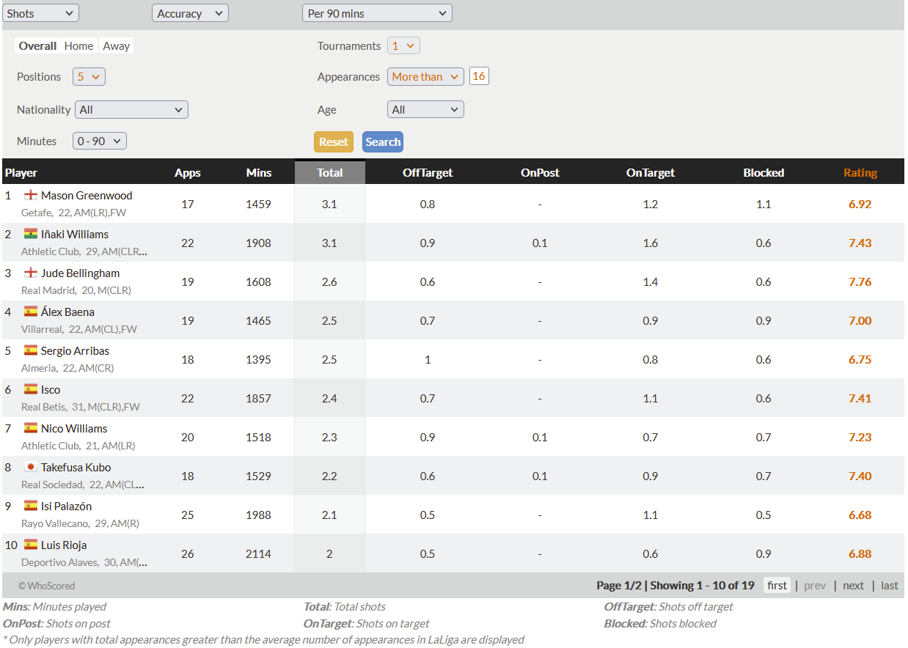Open the Per 90 mins dropdown
Viewport: 908px width, 648px height.
(x=377, y=13)
